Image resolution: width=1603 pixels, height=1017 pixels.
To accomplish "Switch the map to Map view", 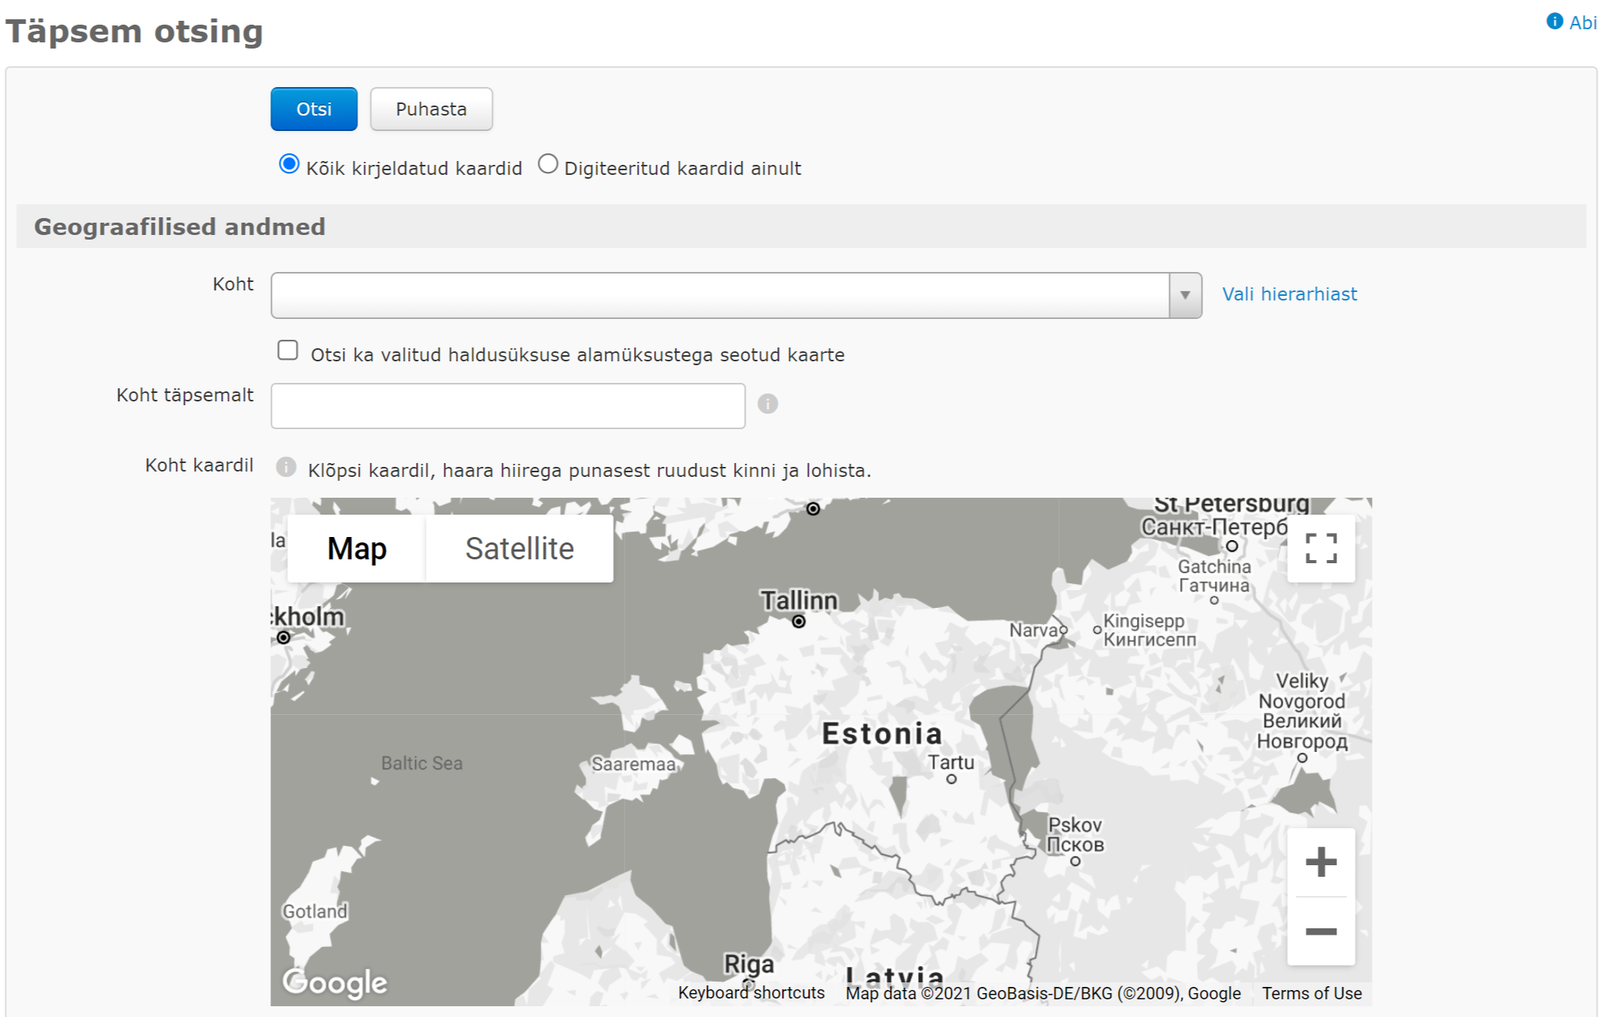I will [x=357, y=549].
